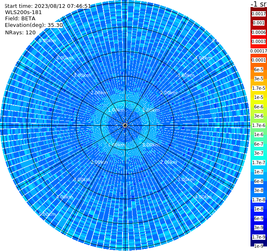Click the 6e-7 colorbar label
The height and width of the screenshot is (251, 267).
click(259, 144)
